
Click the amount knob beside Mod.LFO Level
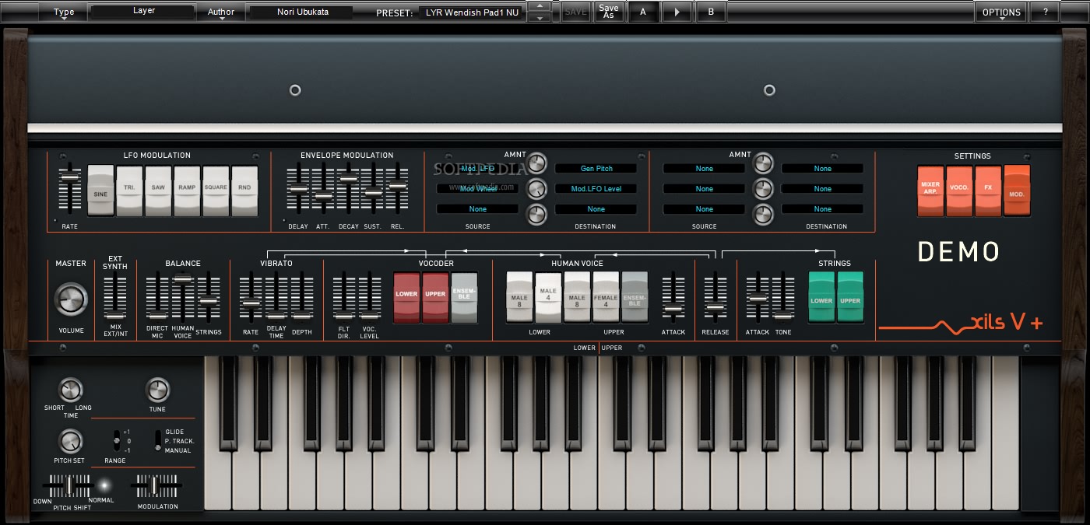(537, 189)
